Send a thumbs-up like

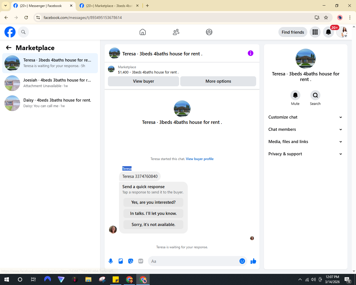pyautogui.click(x=253, y=261)
